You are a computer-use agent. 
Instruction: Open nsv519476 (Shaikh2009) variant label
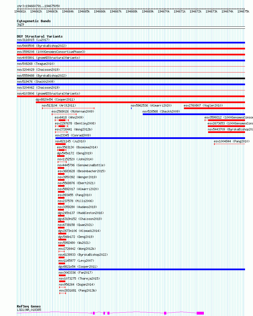tap(36, 82)
